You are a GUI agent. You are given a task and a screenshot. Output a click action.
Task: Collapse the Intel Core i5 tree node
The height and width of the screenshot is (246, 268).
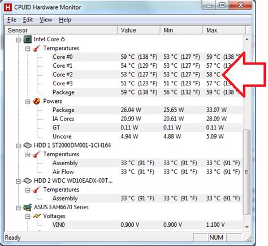point(18,40)
